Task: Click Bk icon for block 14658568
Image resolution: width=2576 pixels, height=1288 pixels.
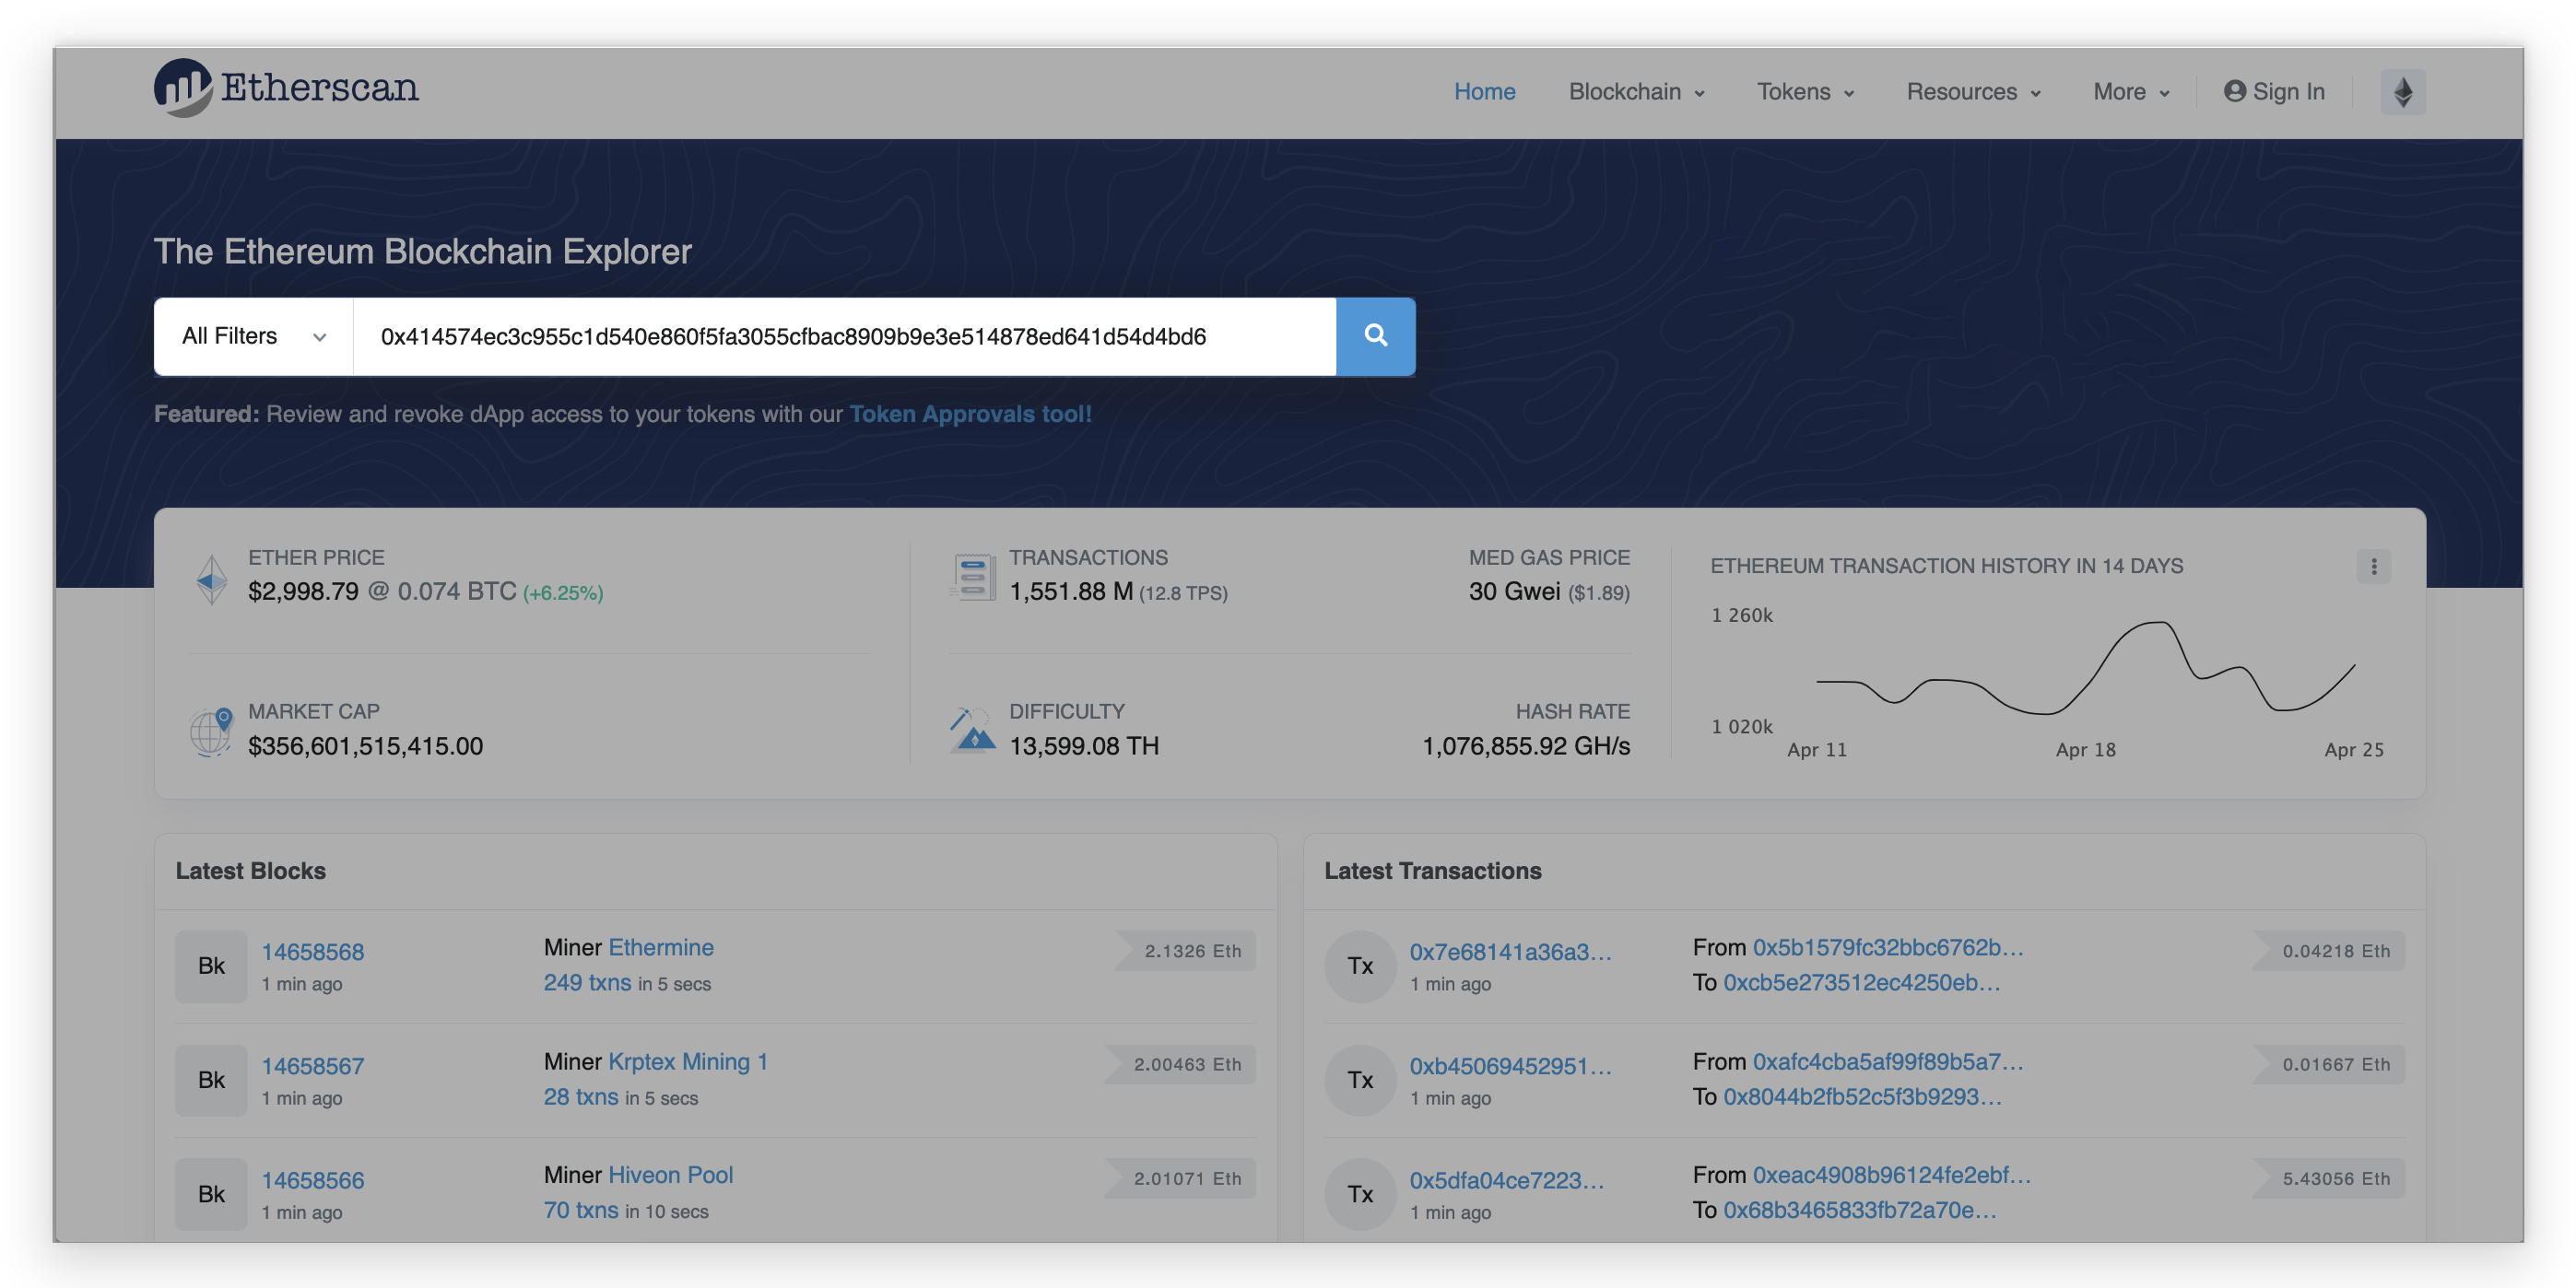Action: [x=211, y=966]
